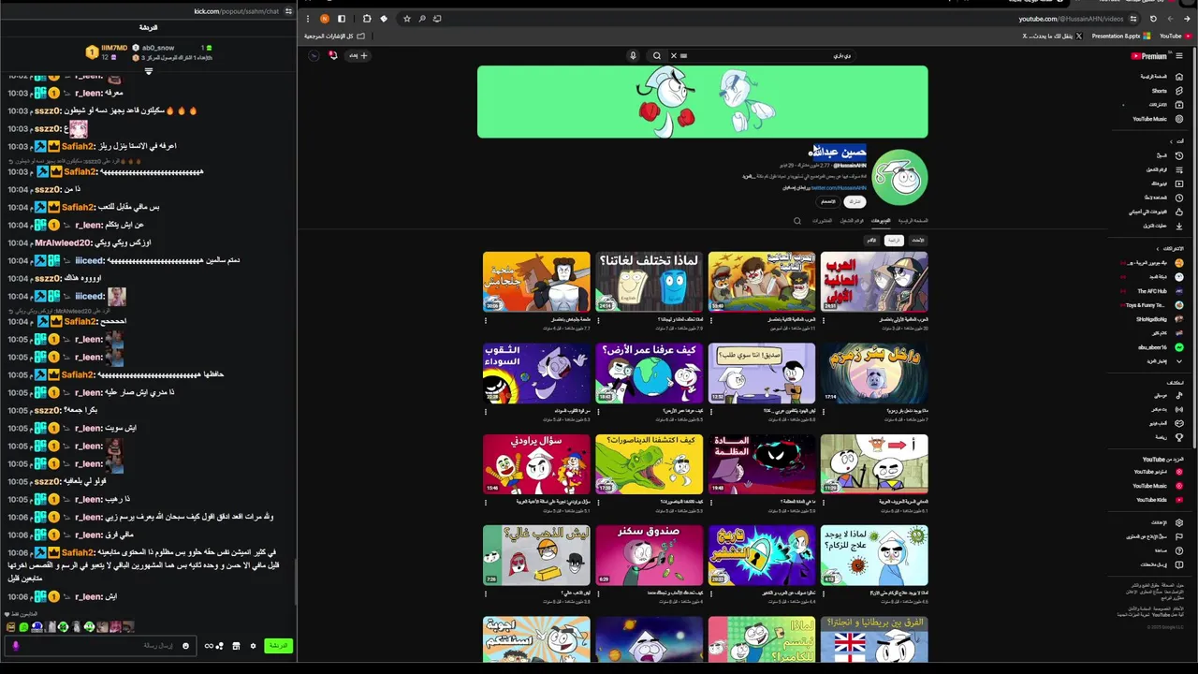Open the browser extensions puzzle icon
The image size is (1198, 674).
(x=366, y=19)
